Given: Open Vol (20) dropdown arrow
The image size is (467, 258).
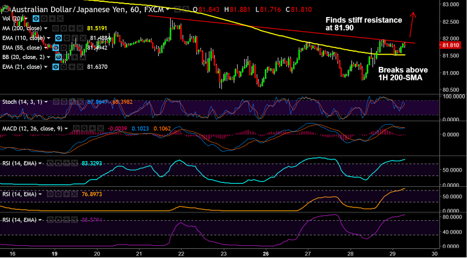Looking at the screenshot, I should click(x=26, y=18).
